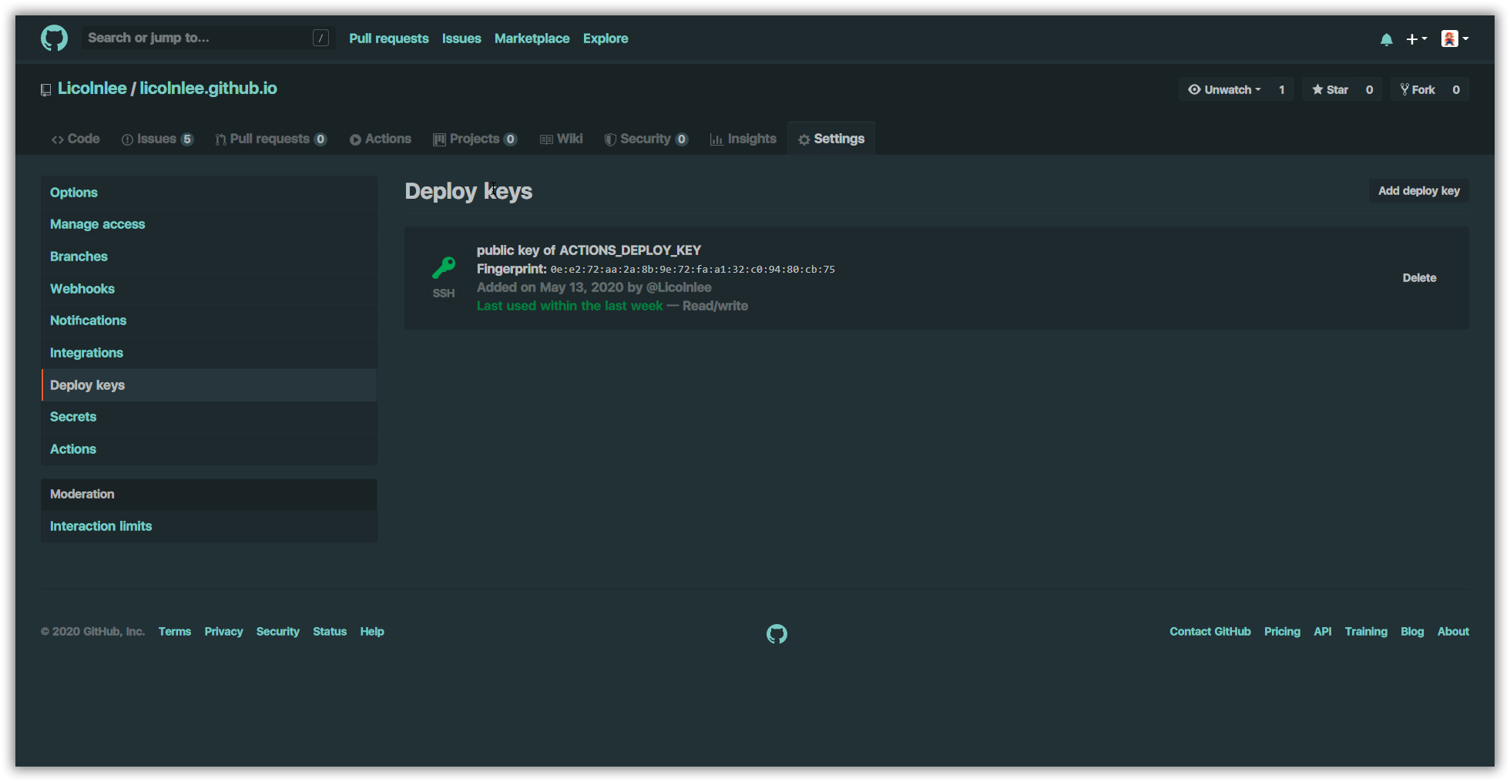This screenshot has width=1510, height=782.
Task: Switch to the Projects tab
Action: [x=475, y=139]
